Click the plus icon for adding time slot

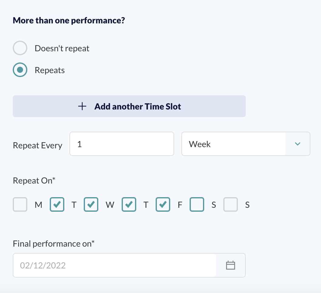(x=82, y=106)
